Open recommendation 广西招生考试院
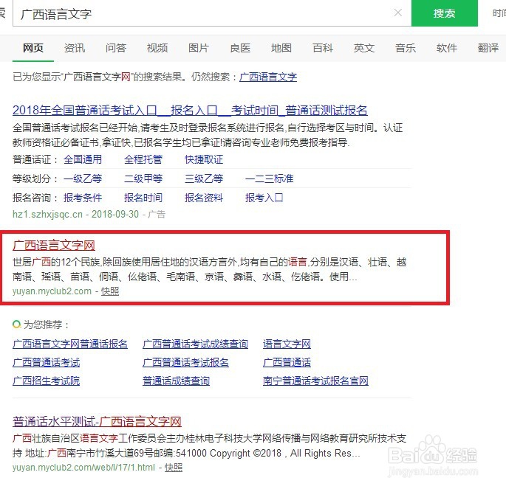Screen dimensions: 506x489 (x=46, y=381)
